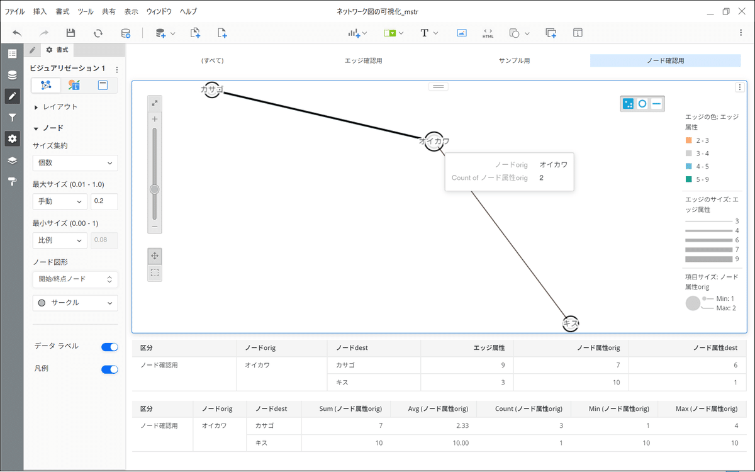This screenshot has width=755, height=472.
Task: Click the fit-to-screen expand icon
Action: tap(155, 103)
